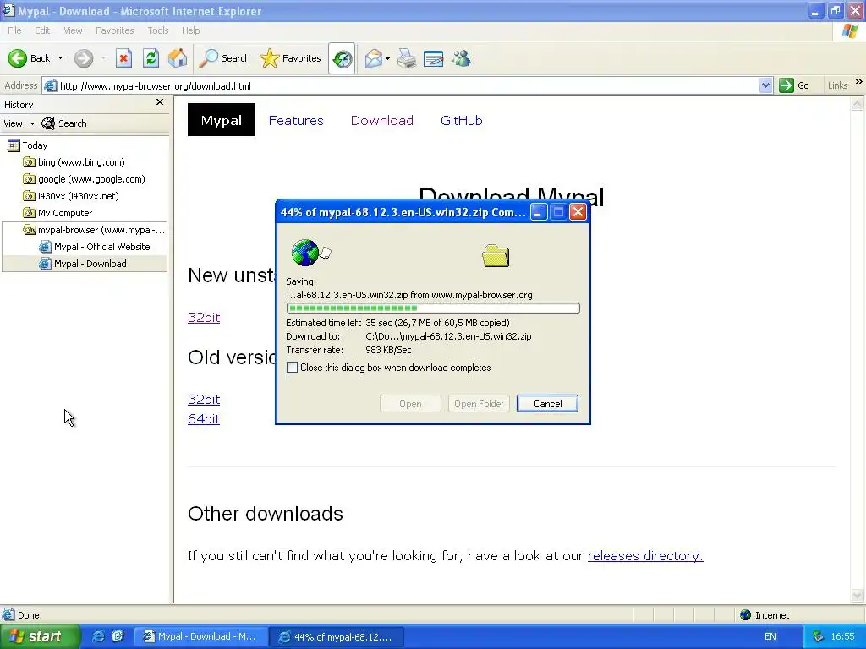The width and height of the screenshot is (866, 649).
Task: Click the Old version 32bit link
Action: 204,399
